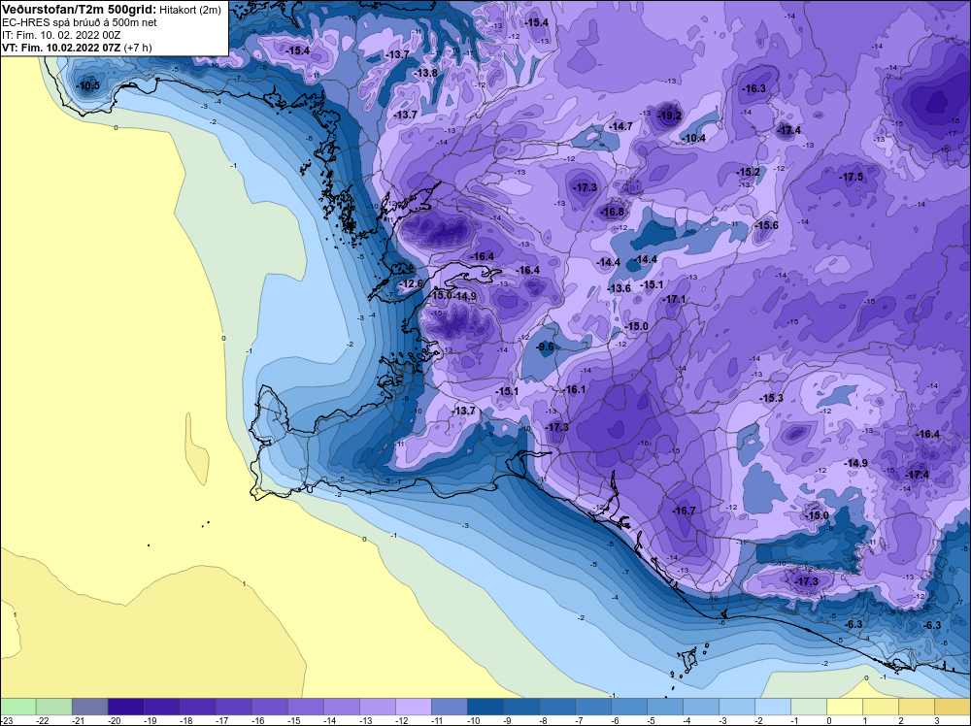This screenshot has height=726, width=971.
Task: Click the -12.6 temperature label on the map
Action: [x=411, y=284]
